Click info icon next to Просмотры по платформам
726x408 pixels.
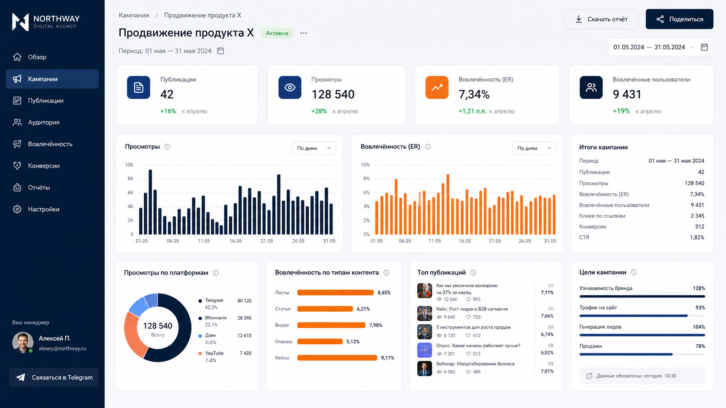pos(216,273)
